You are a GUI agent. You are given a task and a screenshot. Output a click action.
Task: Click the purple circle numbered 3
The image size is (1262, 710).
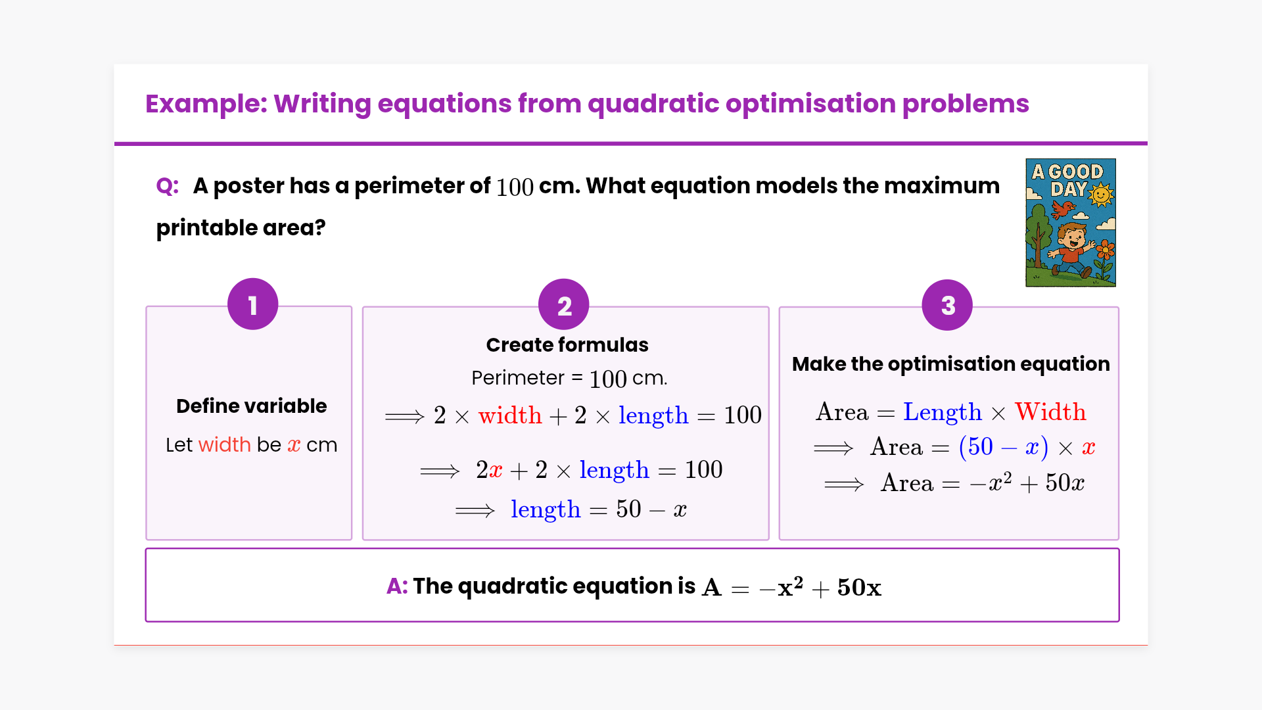click(x=947, y=305)
